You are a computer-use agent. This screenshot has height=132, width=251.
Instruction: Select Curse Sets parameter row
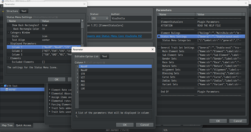[x=201, y=77]
